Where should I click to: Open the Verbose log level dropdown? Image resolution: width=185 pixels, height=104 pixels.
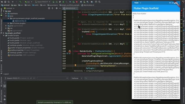pyautogui.click(x=77, y=78)
